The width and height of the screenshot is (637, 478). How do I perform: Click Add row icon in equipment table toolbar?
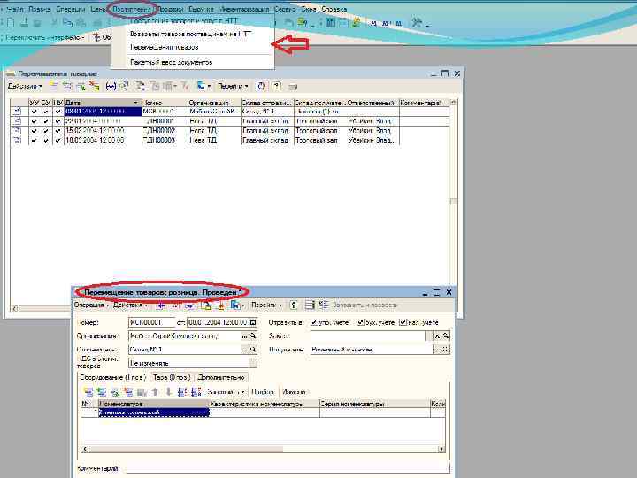pyautogui.click(x=88, y=392)
